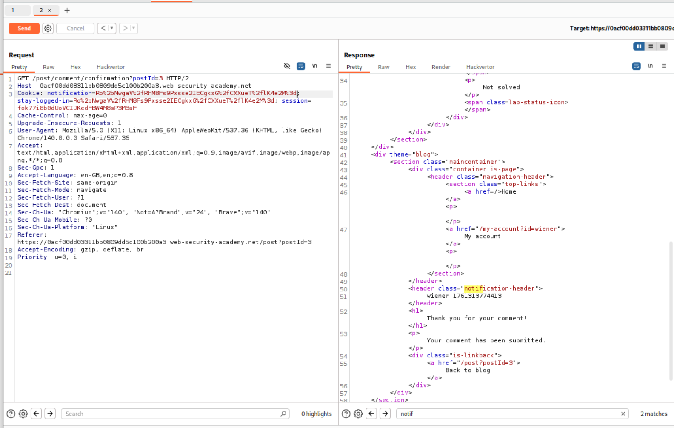
Task: Switch to the top-bottom stacked layout icon
Action: tap(651, 46)
